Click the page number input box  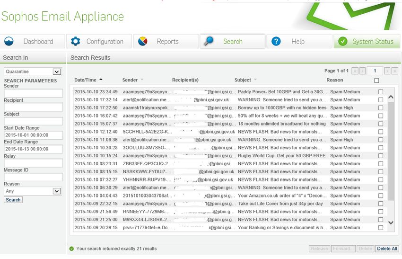point(375,71)
